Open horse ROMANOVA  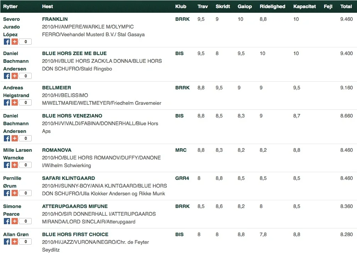[57, 150]
